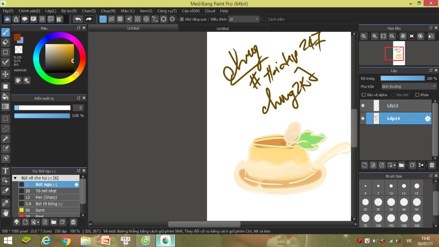Click navigator thumbnail preview
The image size is (439, 247).
[399, 53]
